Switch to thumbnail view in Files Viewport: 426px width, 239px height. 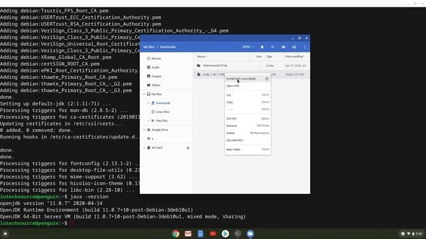[284, 47]
